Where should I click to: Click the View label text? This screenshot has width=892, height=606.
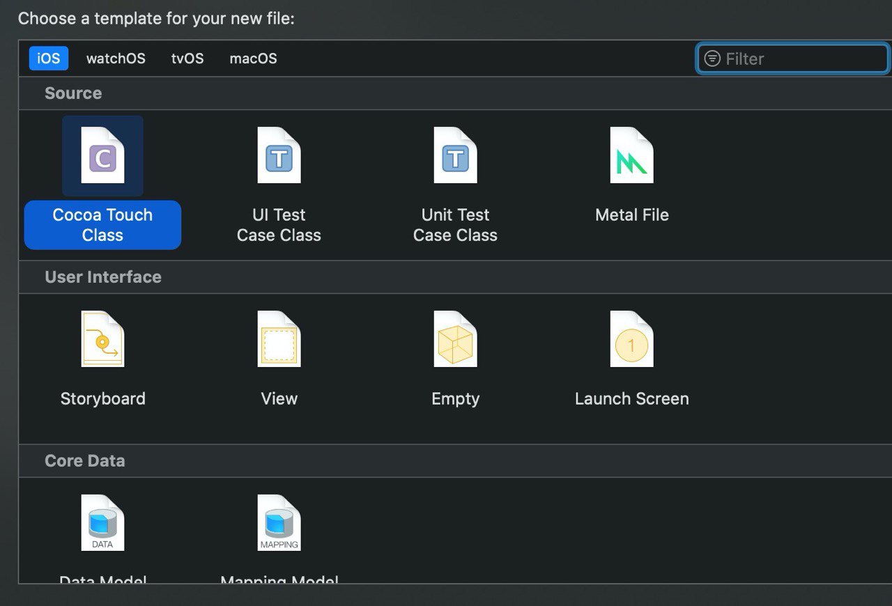pos(279,399)
